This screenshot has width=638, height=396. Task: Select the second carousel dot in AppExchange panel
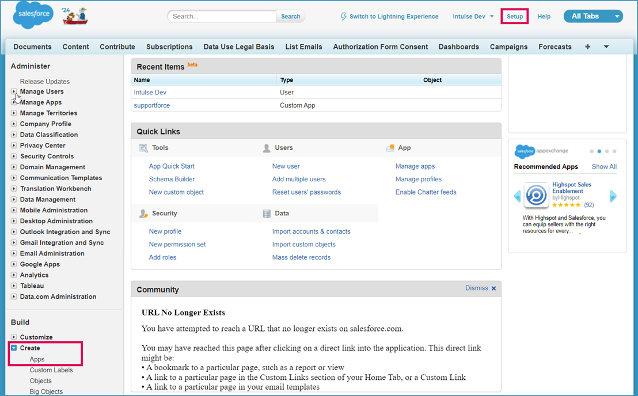599,151
